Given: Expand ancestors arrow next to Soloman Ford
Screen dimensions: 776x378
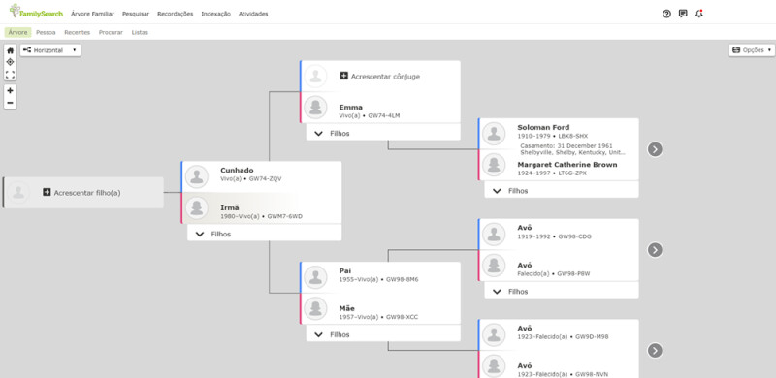Looking at the screenshot, I should pyautogui.click(x=655, y=149).
